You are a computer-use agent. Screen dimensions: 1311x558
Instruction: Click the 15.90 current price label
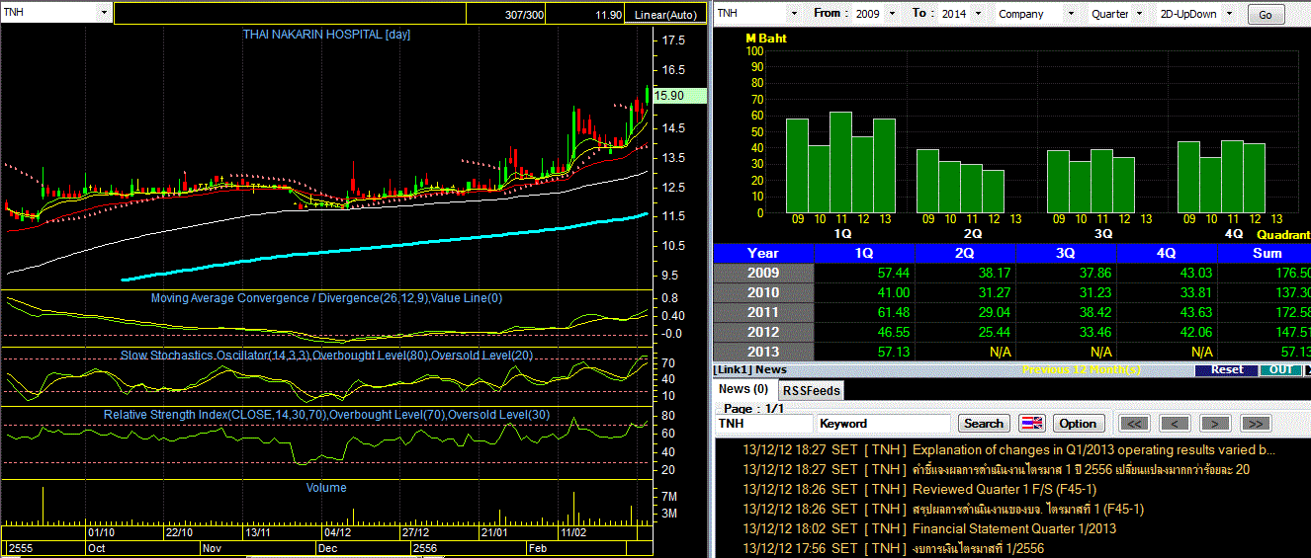click(x=680, y=96)
